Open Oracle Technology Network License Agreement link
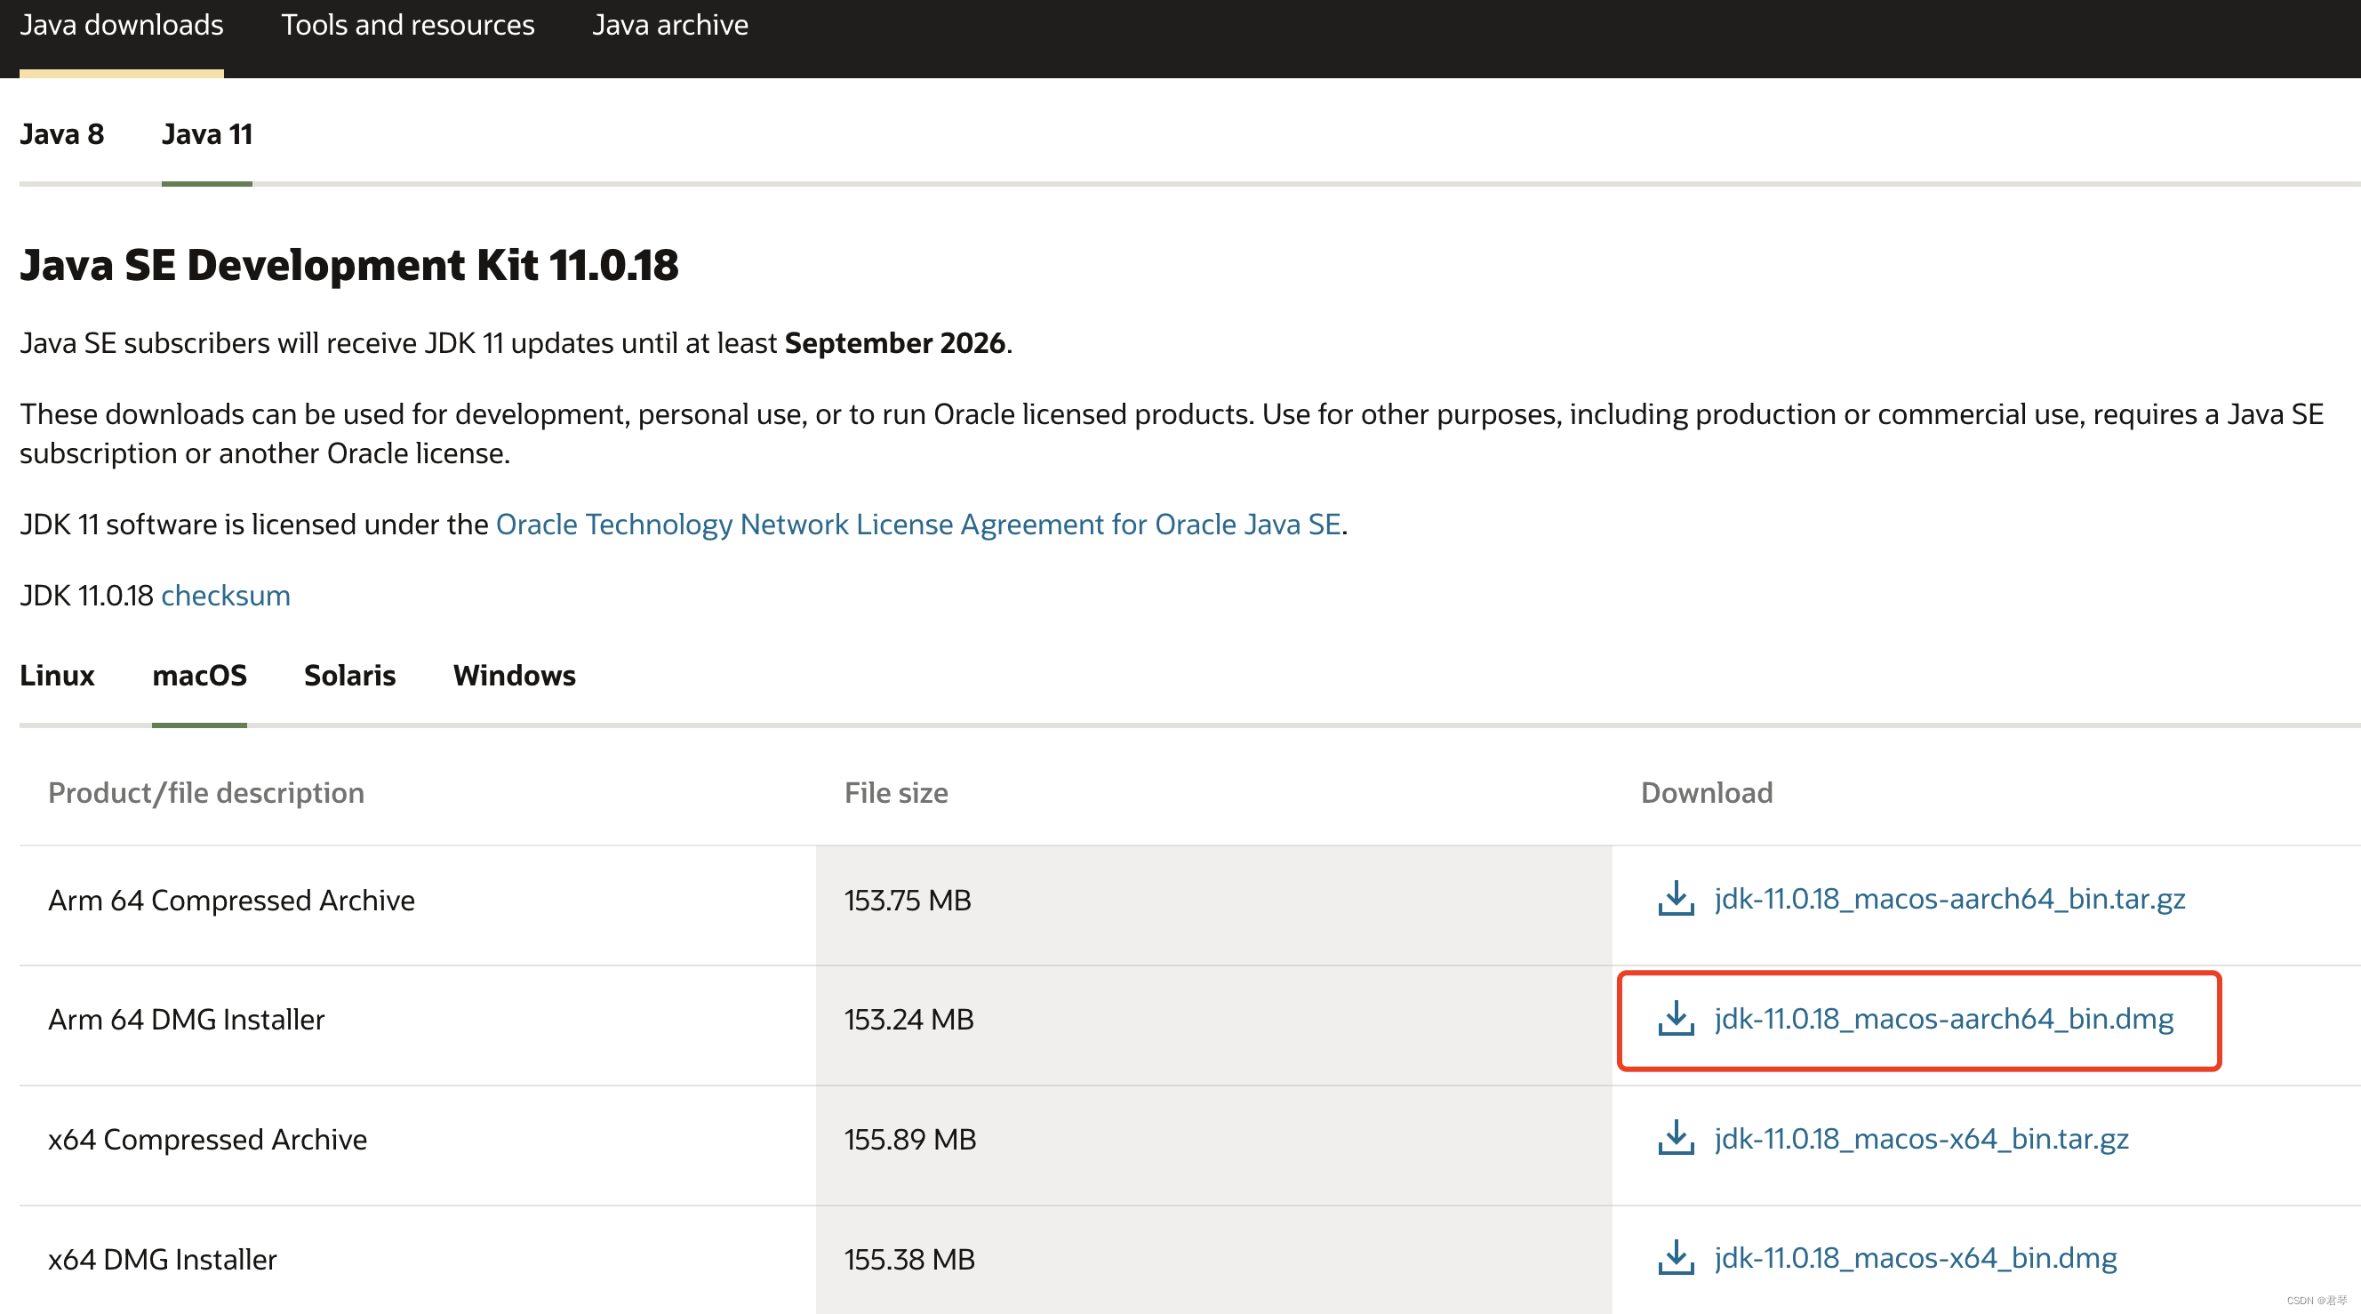 click(x=917, y=525)
